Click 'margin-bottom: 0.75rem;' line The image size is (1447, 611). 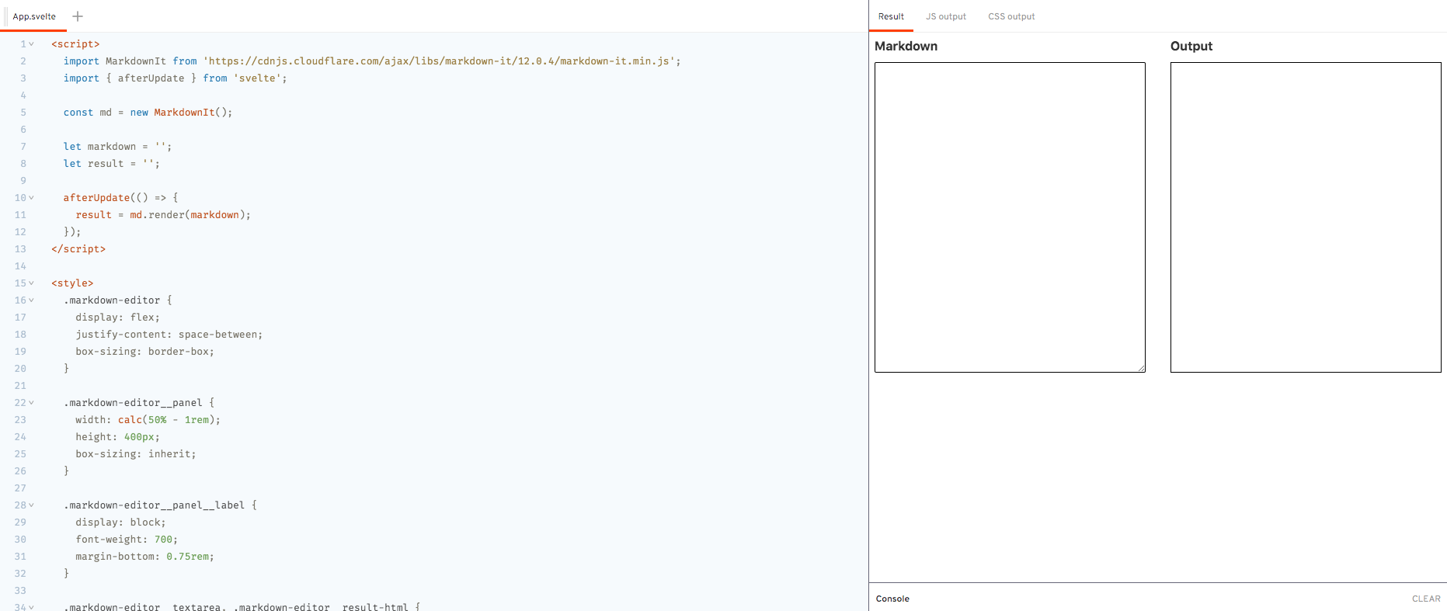(144, 557)
